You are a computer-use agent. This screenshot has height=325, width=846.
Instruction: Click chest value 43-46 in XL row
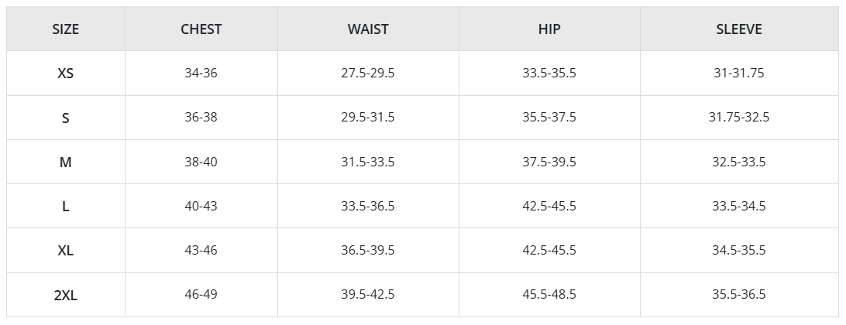pos(201,250)
